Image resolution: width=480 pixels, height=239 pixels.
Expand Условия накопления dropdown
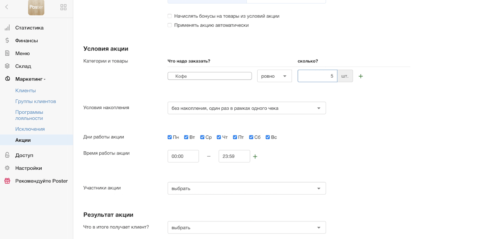246,108
